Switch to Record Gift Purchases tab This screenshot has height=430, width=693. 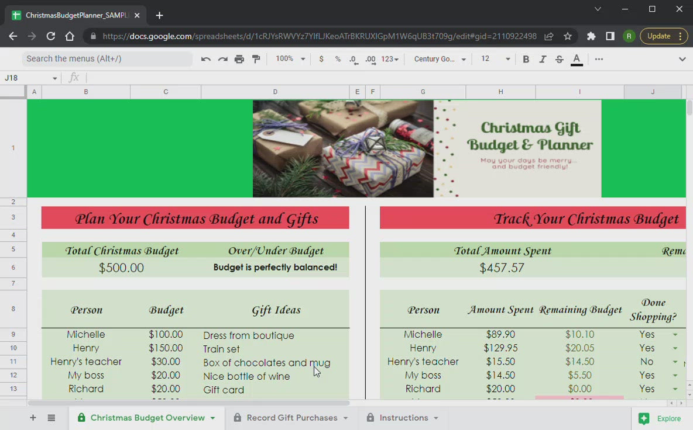(291, 418)
